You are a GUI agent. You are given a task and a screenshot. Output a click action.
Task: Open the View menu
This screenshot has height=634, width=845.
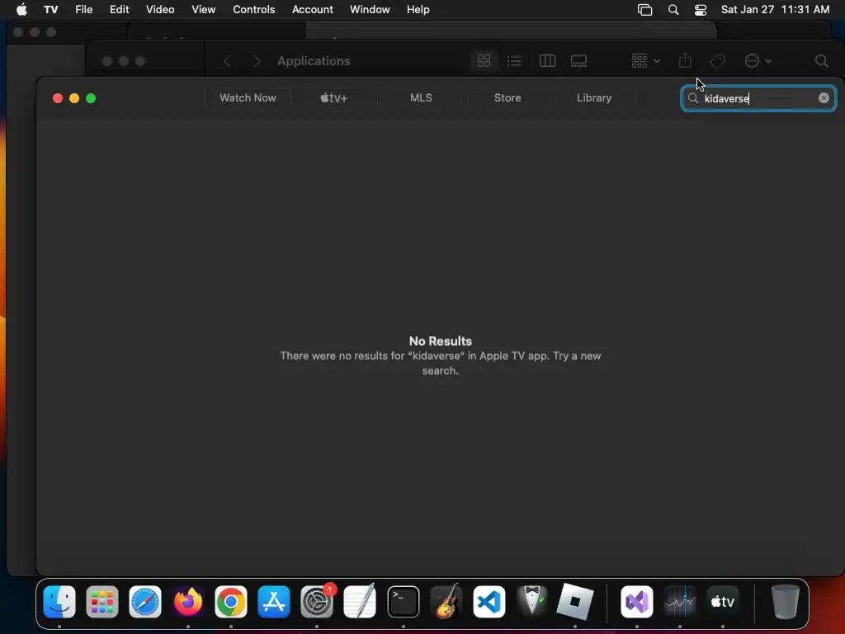[x=203, y=9]
